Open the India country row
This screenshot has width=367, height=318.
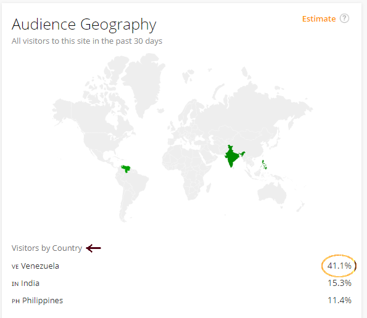[x=181, y=283]
